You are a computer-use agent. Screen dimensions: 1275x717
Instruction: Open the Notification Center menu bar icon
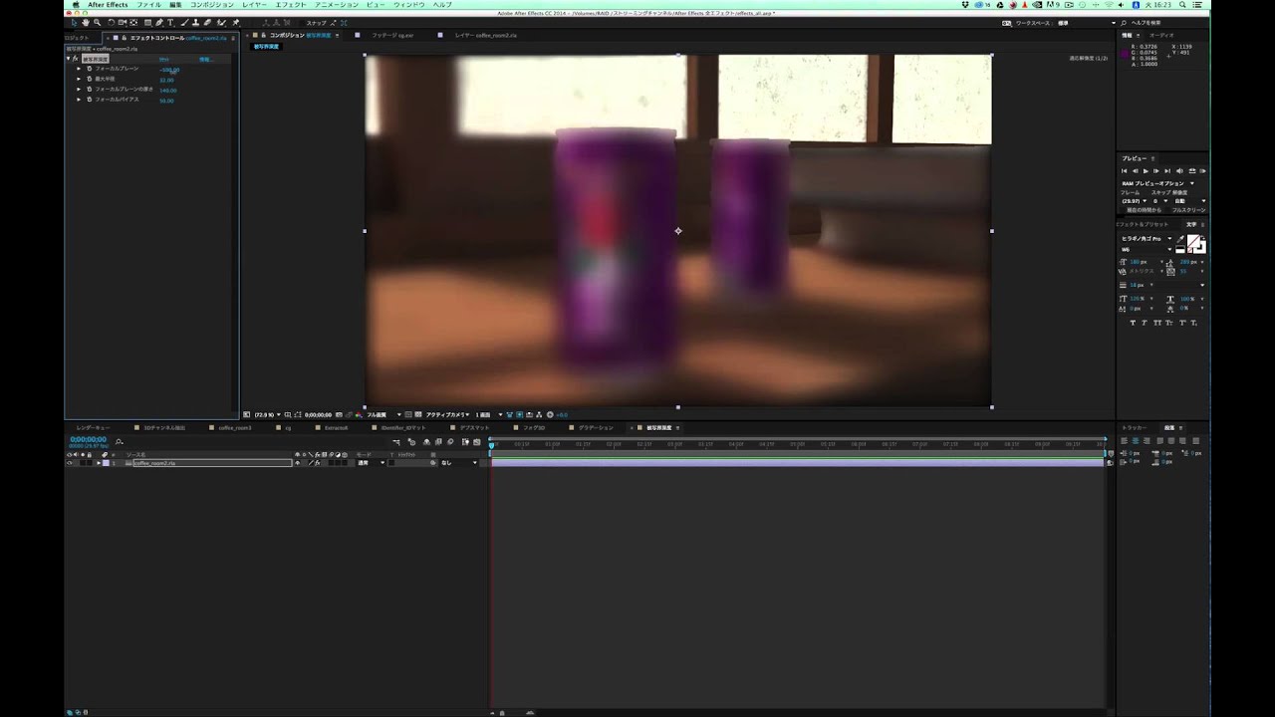(1197, 5)
